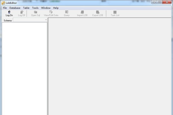The width and height of the screenshot is (173, 115).
Task: Click inside the empty schema tree panel
Action: click(x=25, y=69)
